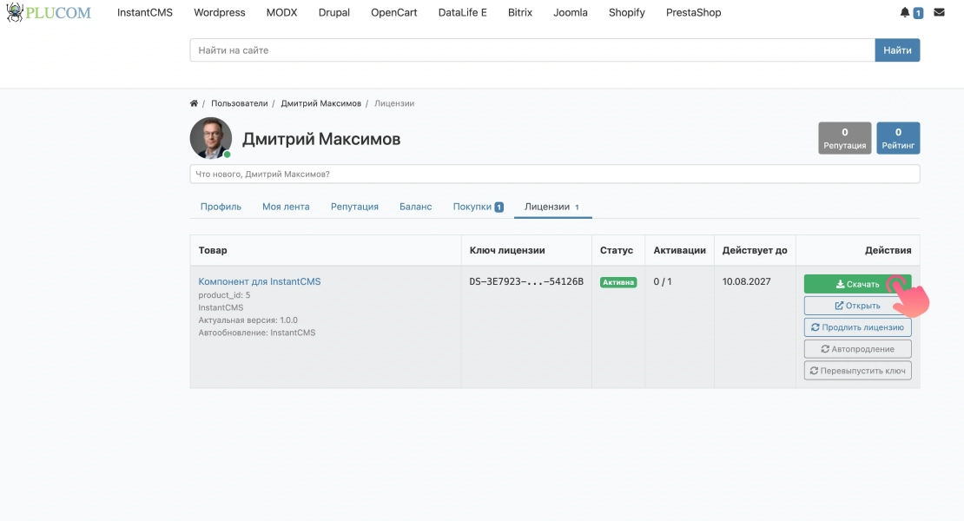This screenshot has height=521, width=964.
Task: Click Перевыпустить ключ button
Action: (857, 371)
